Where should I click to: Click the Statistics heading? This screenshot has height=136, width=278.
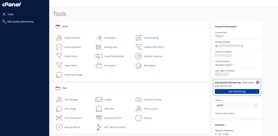[220, 125]
